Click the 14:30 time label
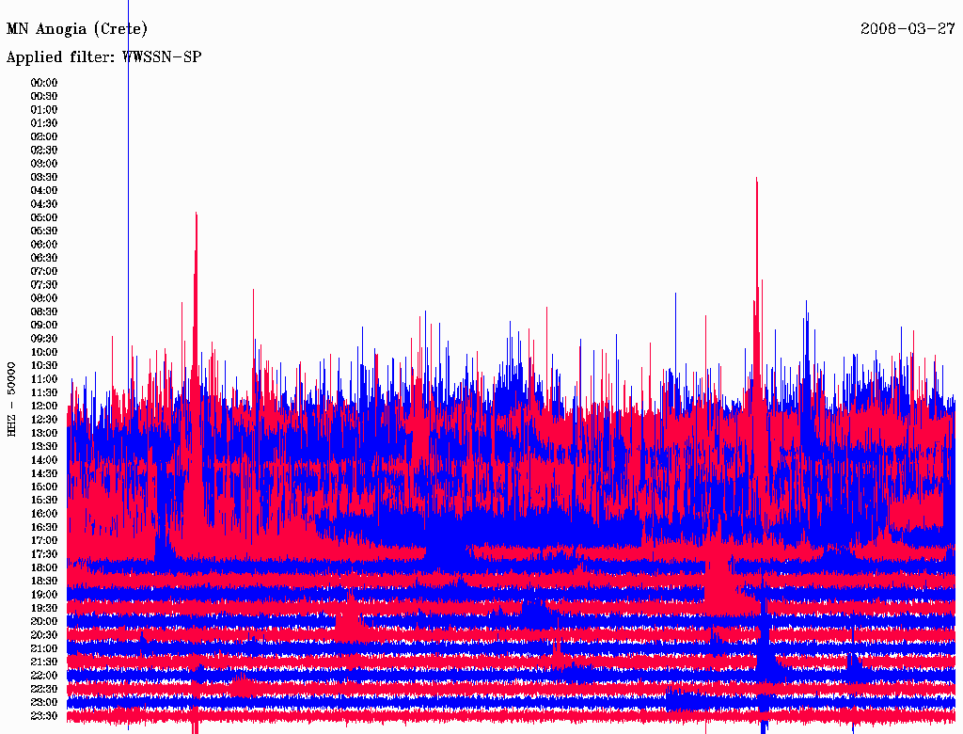 [x=44, y=473]
